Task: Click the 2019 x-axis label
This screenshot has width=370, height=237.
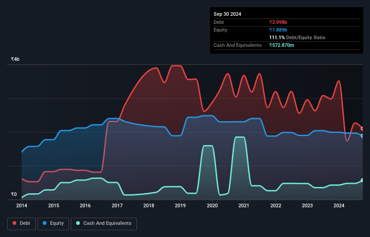Action: pos(180,205)
